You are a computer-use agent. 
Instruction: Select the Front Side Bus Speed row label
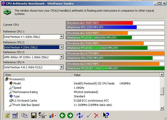coord(26,105)
